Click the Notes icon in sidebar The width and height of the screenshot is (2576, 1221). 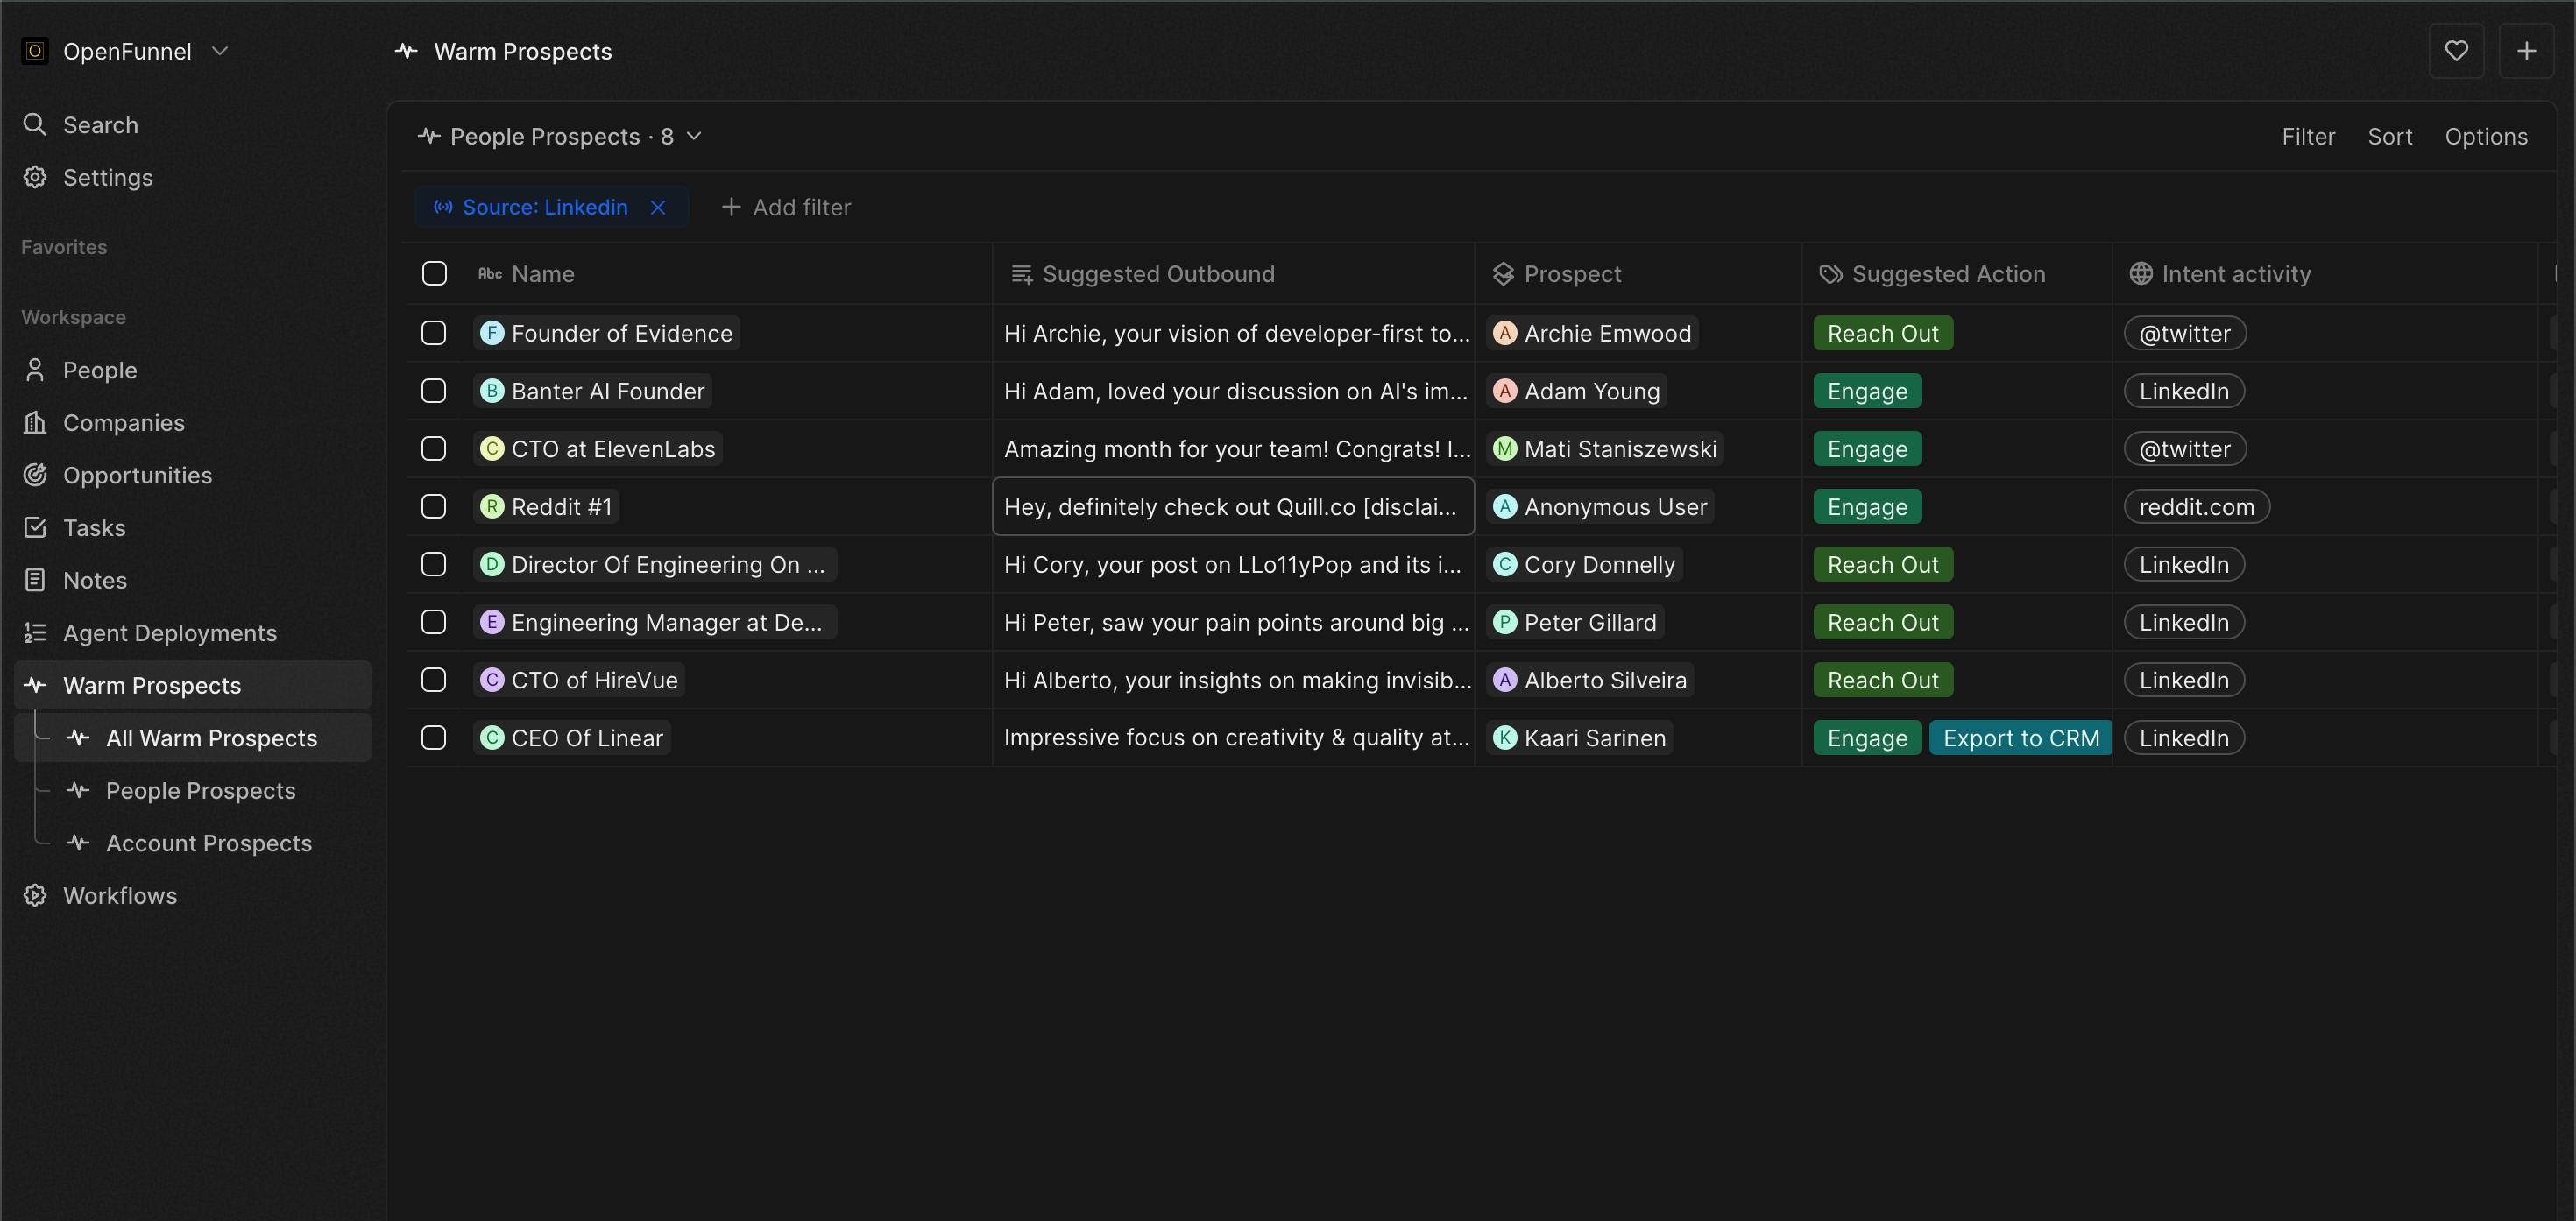point(35,580)
